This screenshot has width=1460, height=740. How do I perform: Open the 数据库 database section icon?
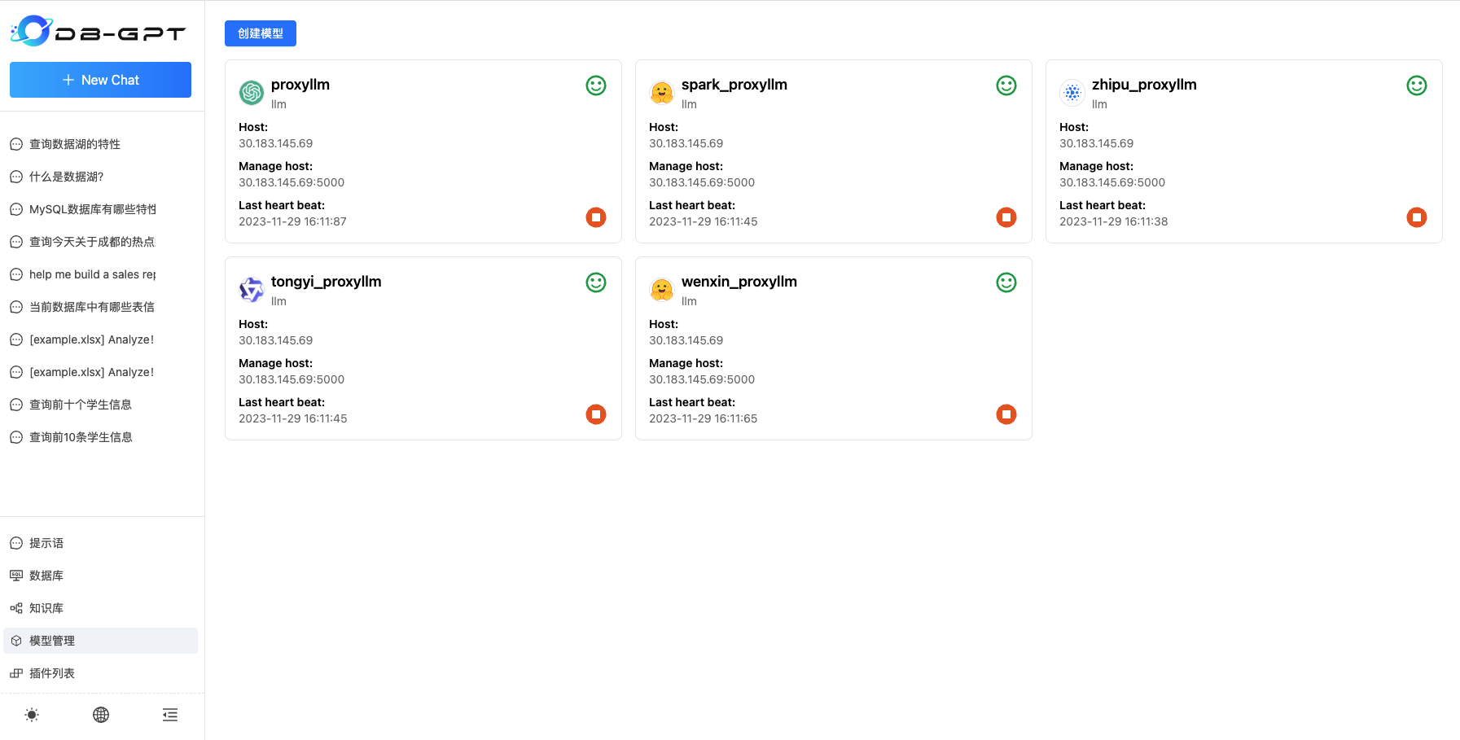click(x=16, y=575)
